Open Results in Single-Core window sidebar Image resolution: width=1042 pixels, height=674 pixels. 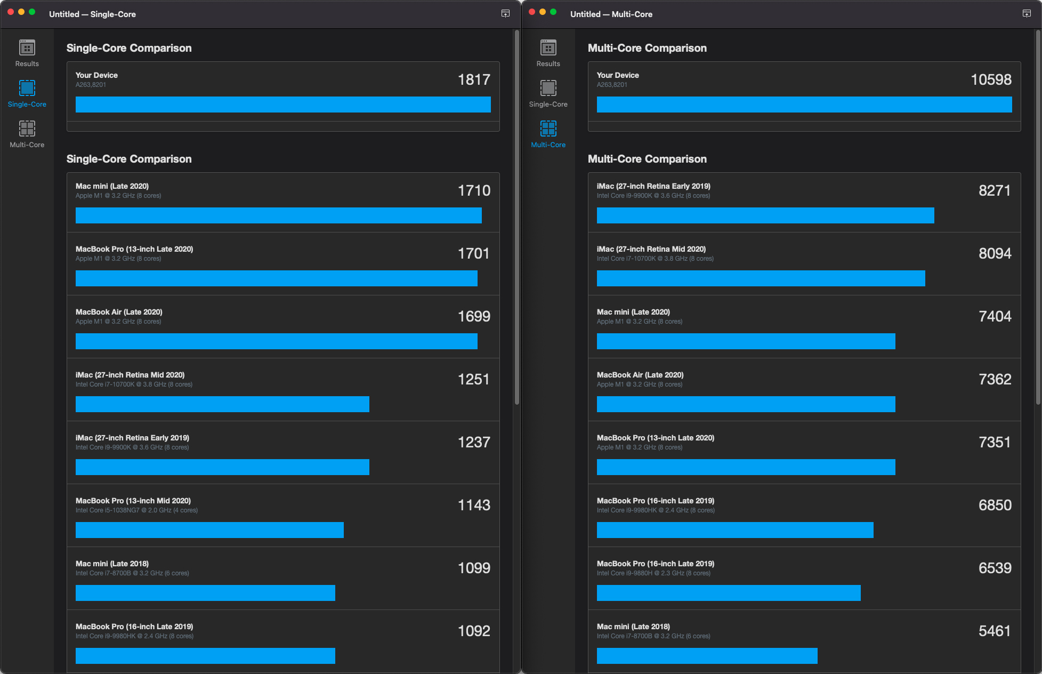point(27,53)
